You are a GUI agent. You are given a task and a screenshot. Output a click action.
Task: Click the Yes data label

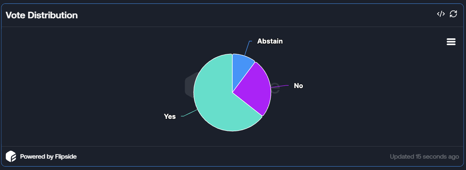tap(170, 116)
